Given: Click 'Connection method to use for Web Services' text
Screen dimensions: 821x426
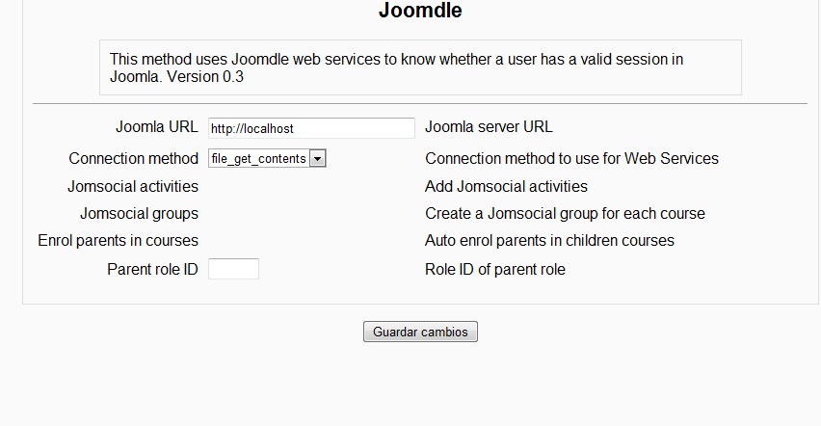Looking at the screenshot, I should [571, 158].
